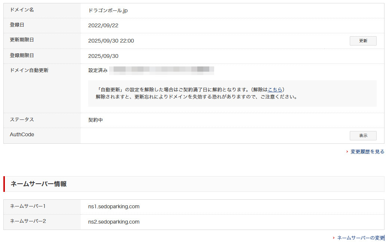Click the registration date 2022/09/22

(103, 25)
